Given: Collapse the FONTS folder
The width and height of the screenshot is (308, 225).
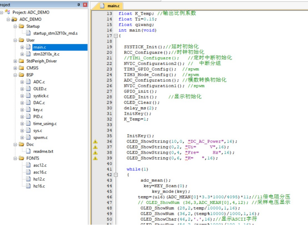Looking at the screenshot, I should [x=15, y=158].
